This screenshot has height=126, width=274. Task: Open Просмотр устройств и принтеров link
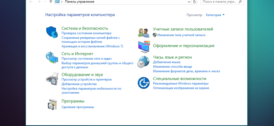coord(87,79)
